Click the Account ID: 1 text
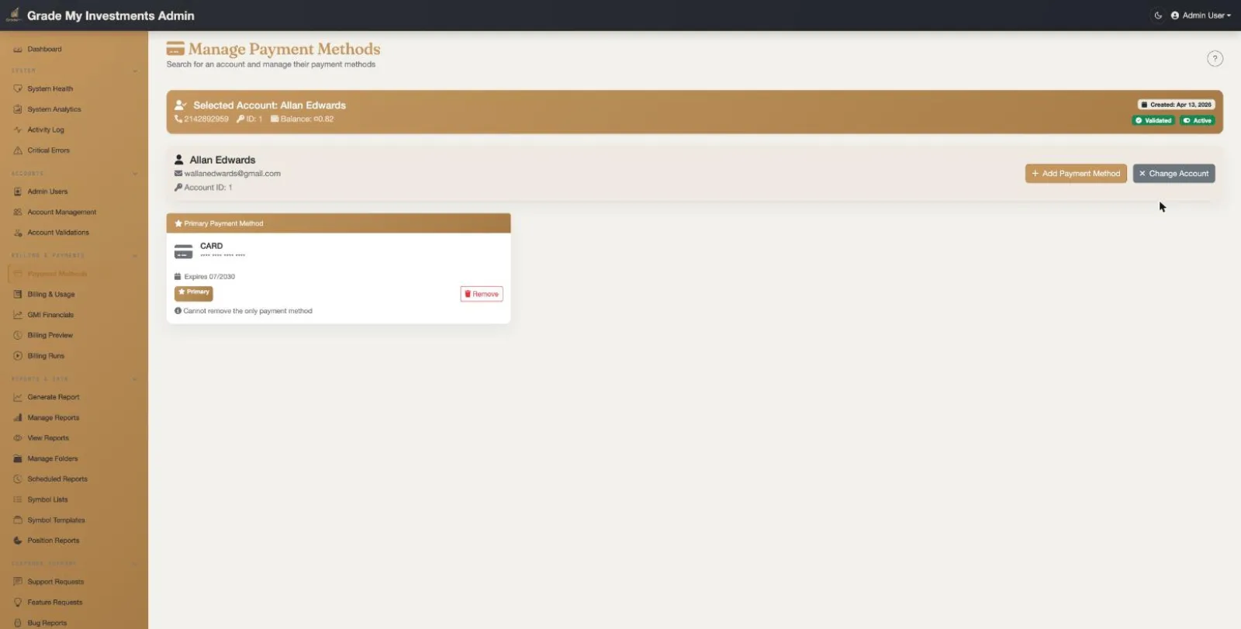Image resolution: width=1241 pixels, height=629 pixels. click(x=208, y=188)
